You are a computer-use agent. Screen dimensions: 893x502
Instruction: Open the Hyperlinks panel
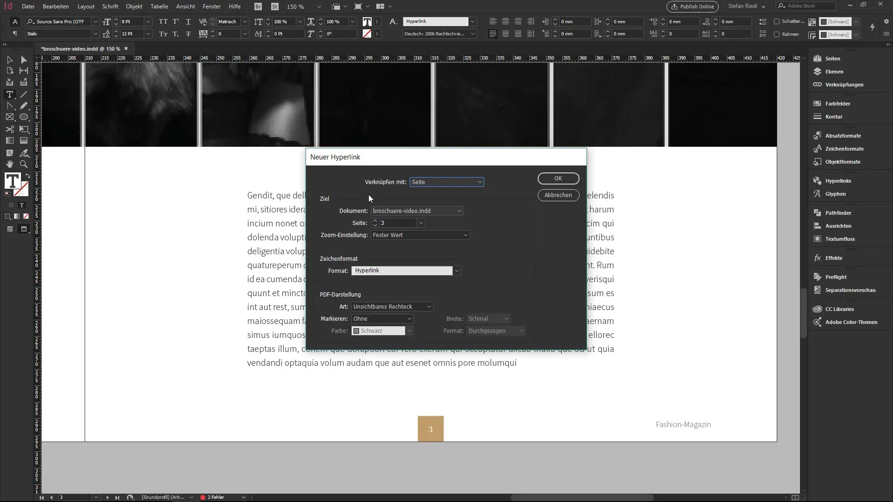point(838,181)
